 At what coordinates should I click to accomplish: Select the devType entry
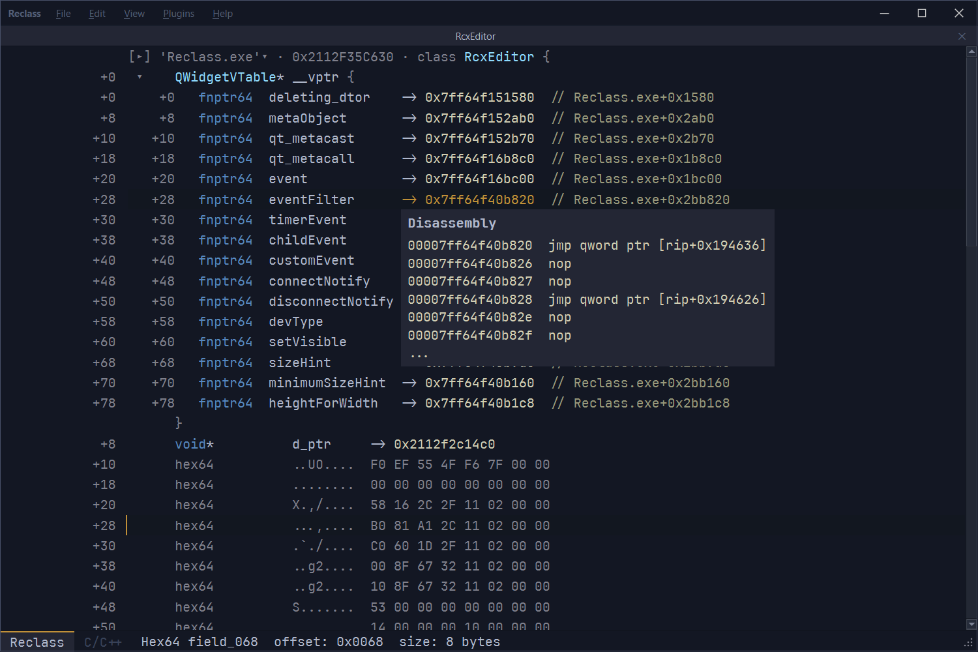(x=295, y=322)
